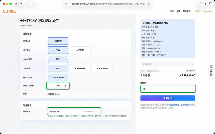Decrease seat count with minus button
215x134 pixels.
[x=51, y=86]
